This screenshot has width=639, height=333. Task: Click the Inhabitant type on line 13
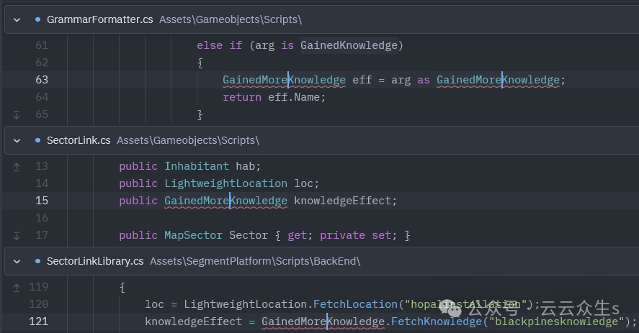coord(197,166)
